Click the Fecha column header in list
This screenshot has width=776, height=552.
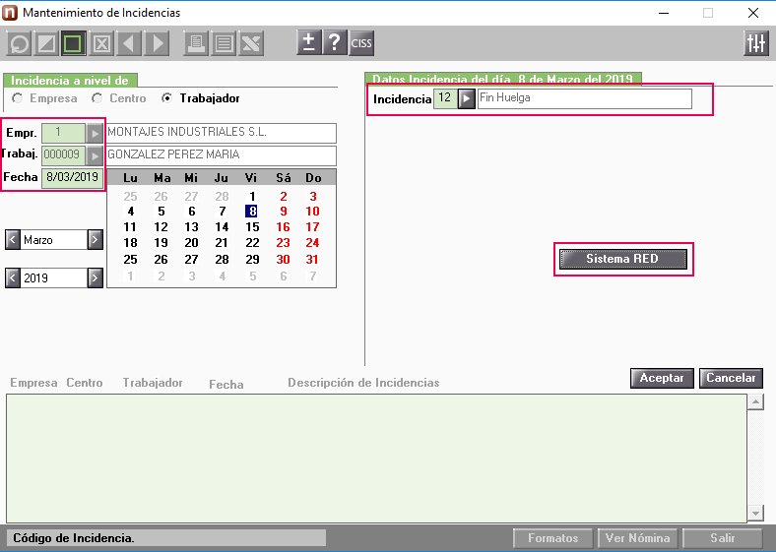click(226, 385)
